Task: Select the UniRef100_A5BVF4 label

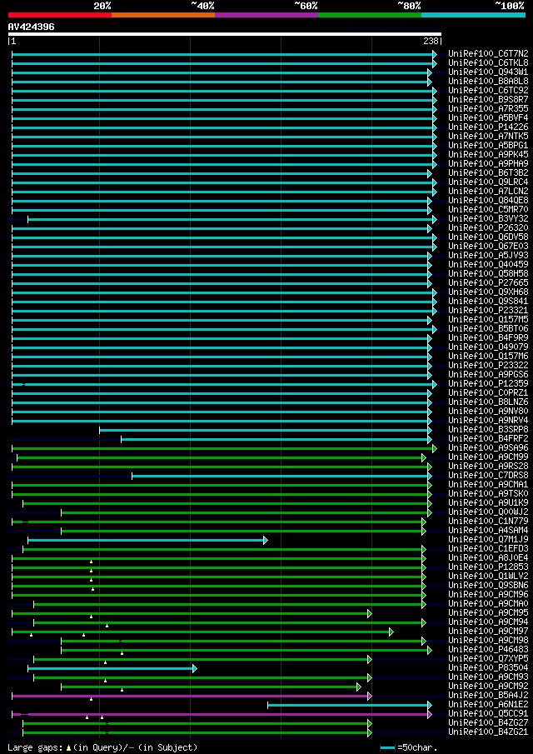Action: point(488,117)
